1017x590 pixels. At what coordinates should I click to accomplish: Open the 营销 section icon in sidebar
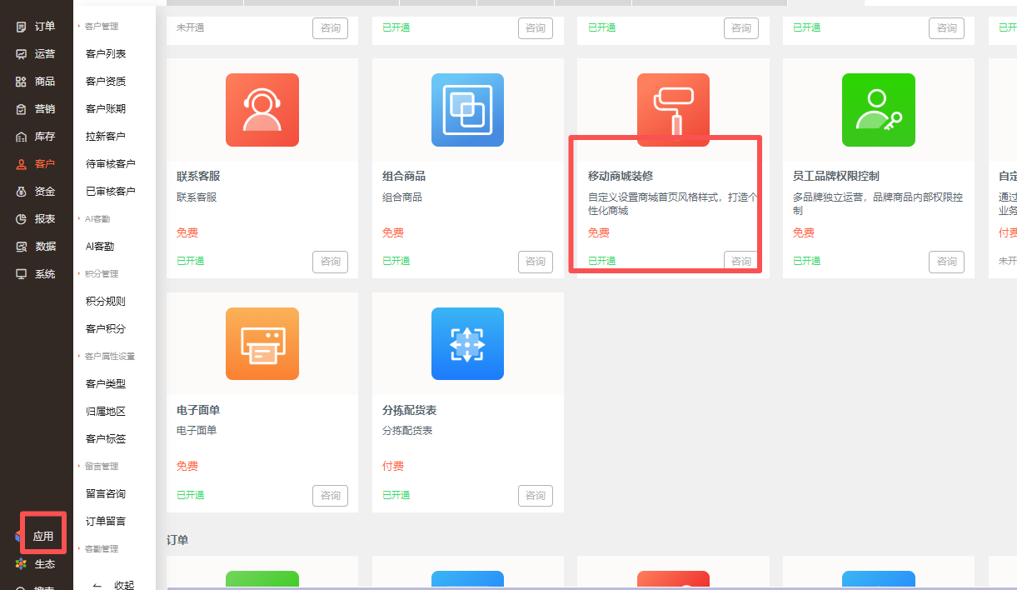pos(22,109)
